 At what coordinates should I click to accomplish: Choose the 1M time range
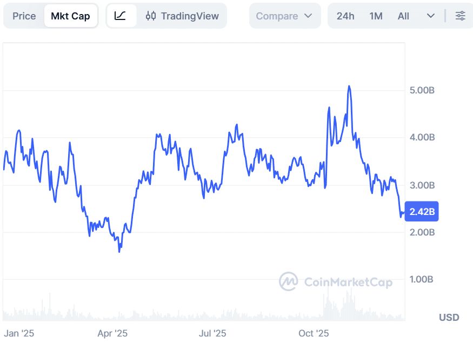(x=376, y=16)
